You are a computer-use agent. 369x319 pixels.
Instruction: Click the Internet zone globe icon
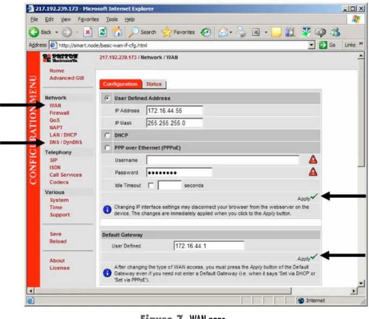pos(301,301)
